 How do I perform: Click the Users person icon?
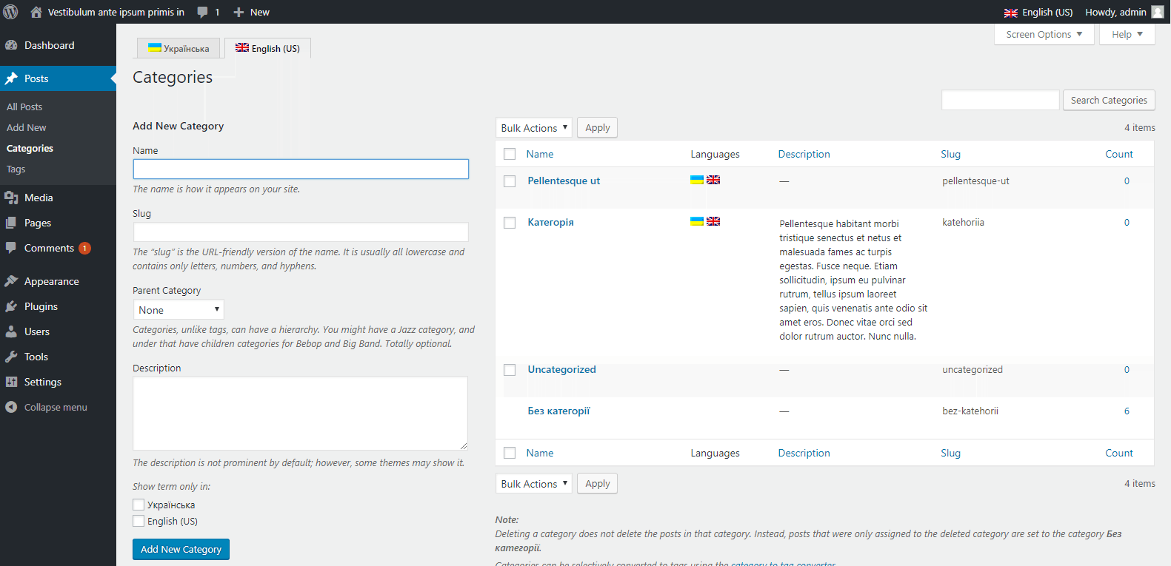11,331
